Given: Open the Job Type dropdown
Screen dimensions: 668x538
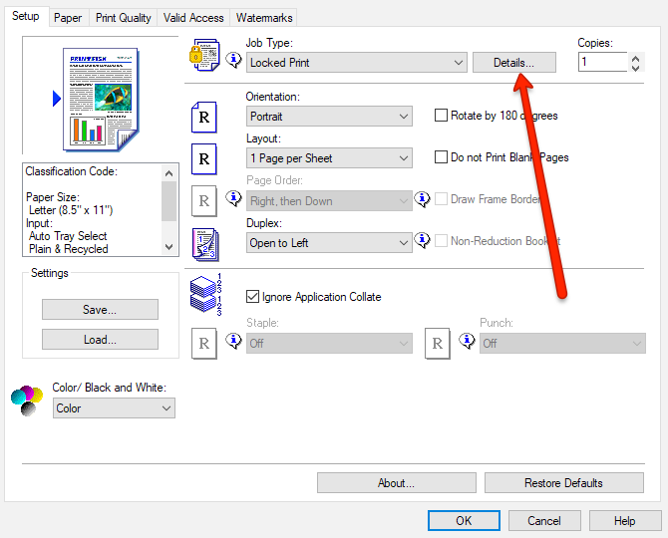Looking at the screenshot, I should [x=356, y=63].
